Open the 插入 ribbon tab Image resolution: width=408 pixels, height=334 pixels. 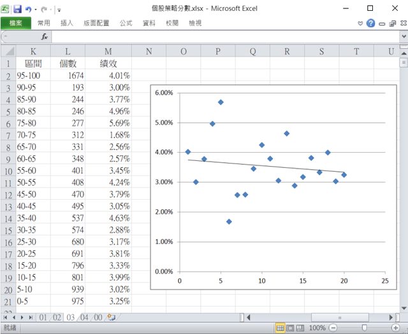click(x=67, y=23)
